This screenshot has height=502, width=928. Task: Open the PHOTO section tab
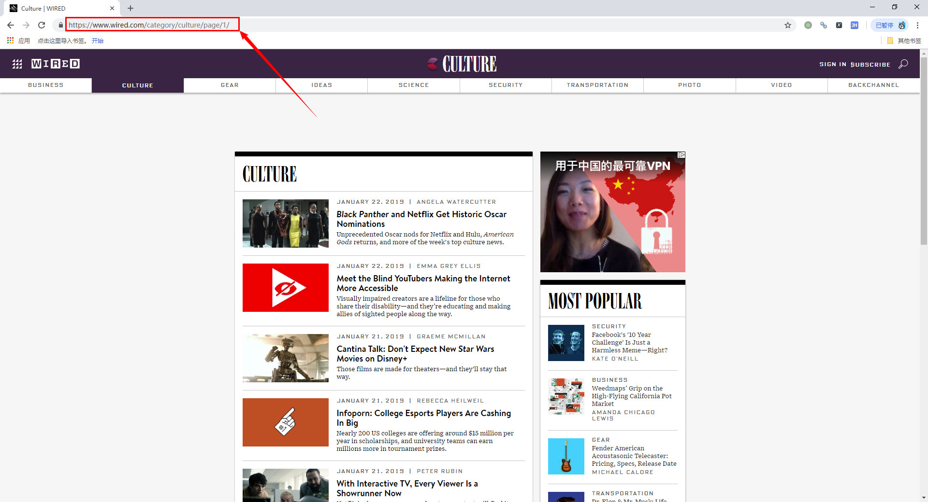[690, 85]
